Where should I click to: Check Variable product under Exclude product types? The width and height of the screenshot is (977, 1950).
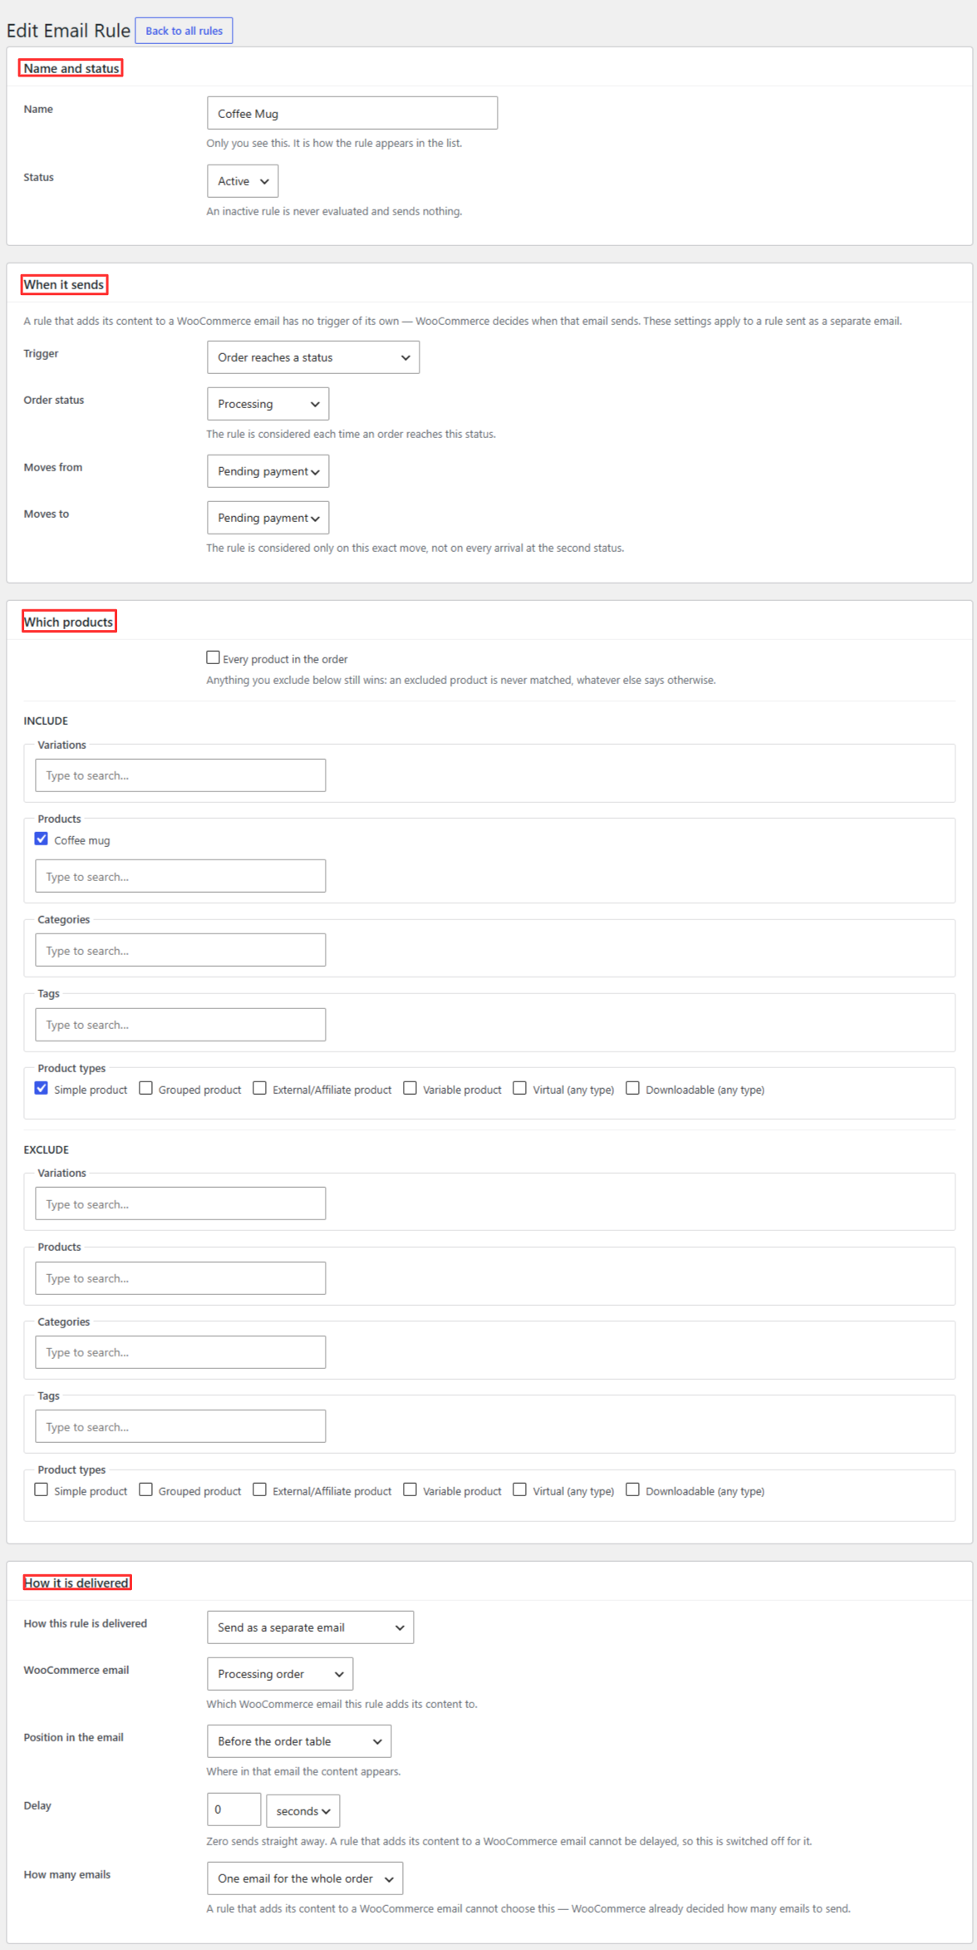410,1490
